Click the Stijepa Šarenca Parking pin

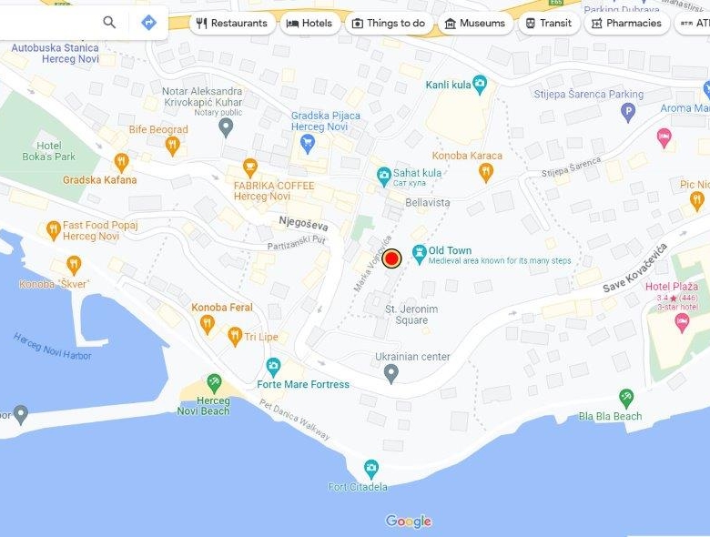(627, 112)
